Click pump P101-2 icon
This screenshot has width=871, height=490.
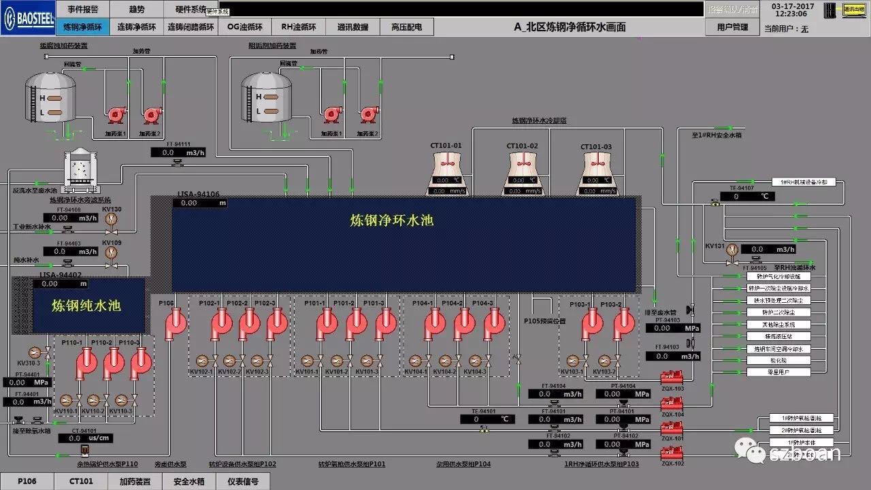355,324
